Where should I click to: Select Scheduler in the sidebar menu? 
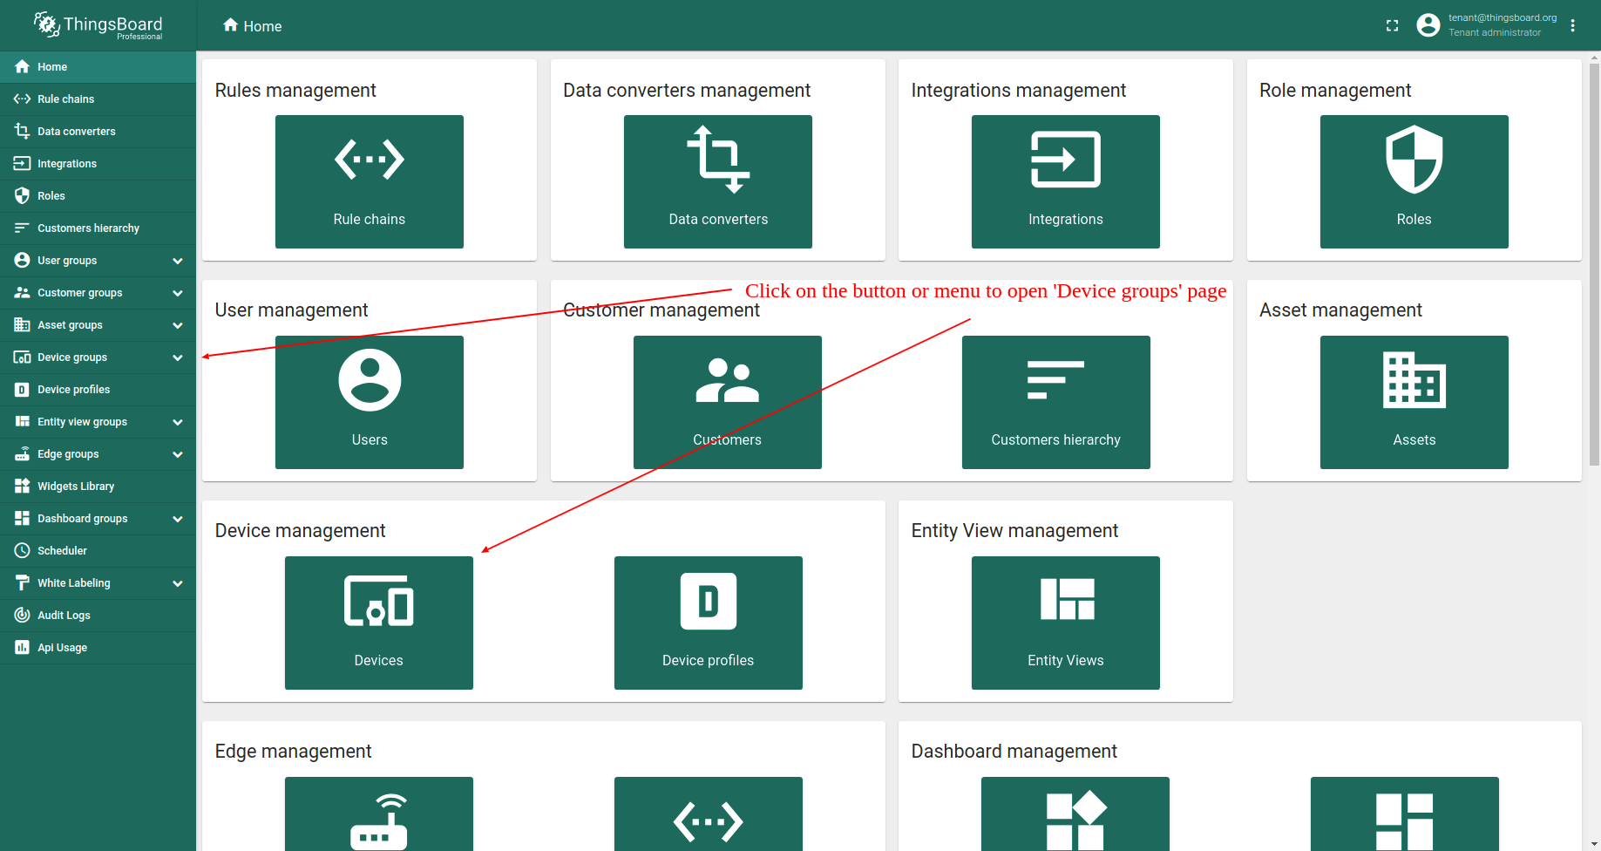coord(63,551)
